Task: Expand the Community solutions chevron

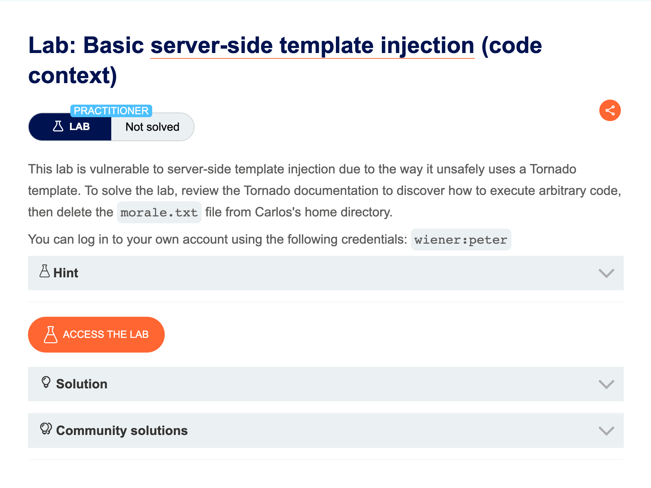Action: click(x=606, y=431)
